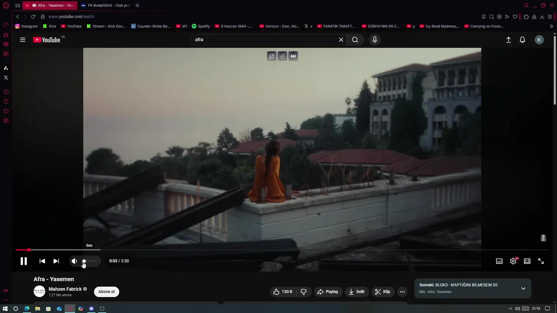Viewport: 557px width, 313px height.
Task: Open browser downloads icon
Action: click(x=542, y=17)
